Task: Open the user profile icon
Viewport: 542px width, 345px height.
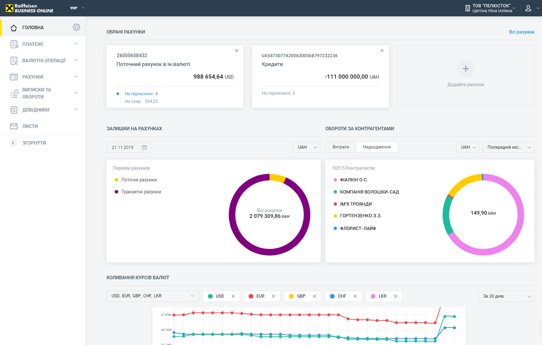Action: 528,8
